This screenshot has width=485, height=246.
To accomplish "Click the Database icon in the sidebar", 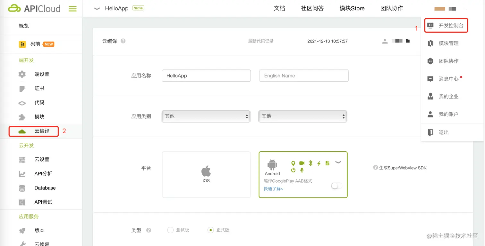I will tap(22, 188).
